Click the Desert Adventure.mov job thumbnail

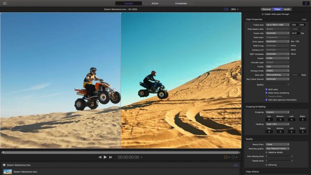pyautogui.click(x=7, y=171)
